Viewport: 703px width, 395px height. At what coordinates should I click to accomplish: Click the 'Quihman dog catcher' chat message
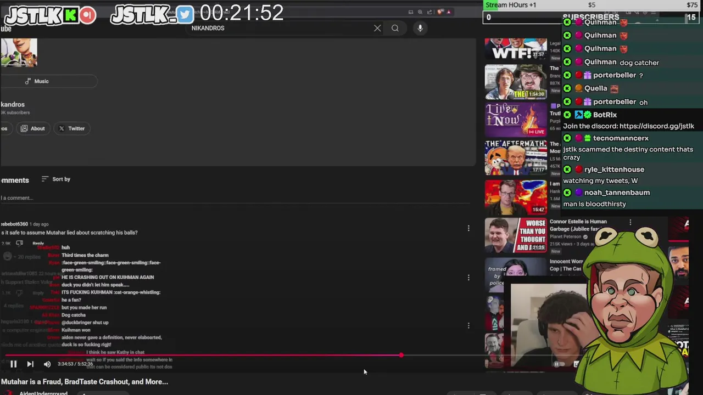click(612, 63)
